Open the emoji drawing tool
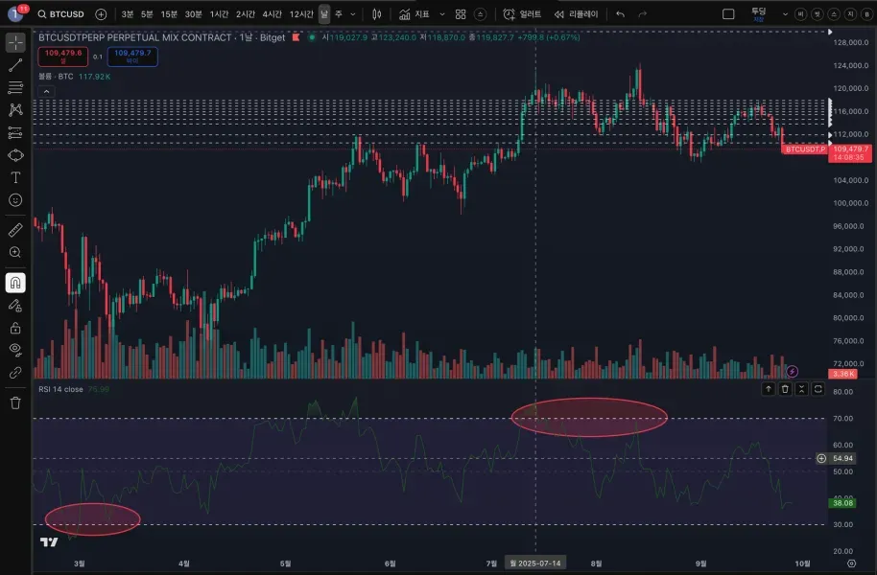 pyautogui.click(x=14, y=201)
